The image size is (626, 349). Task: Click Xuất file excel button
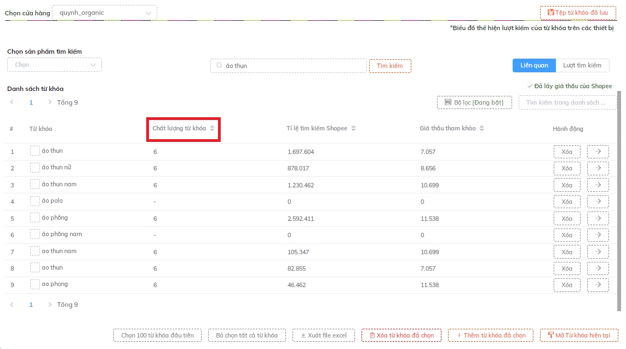coord(323,335)
